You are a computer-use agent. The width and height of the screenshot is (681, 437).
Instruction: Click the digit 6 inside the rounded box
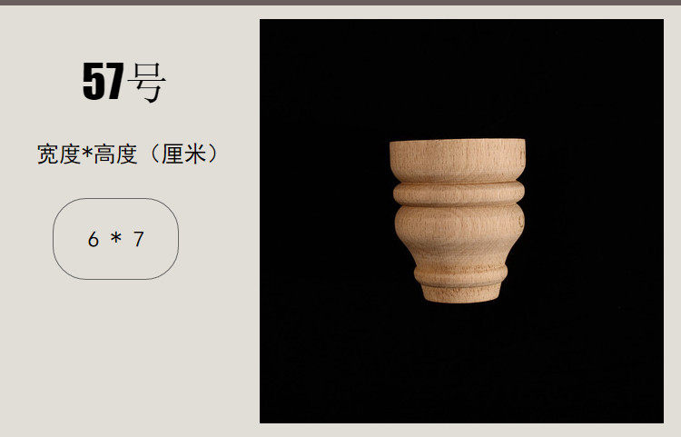coord(93,239)
